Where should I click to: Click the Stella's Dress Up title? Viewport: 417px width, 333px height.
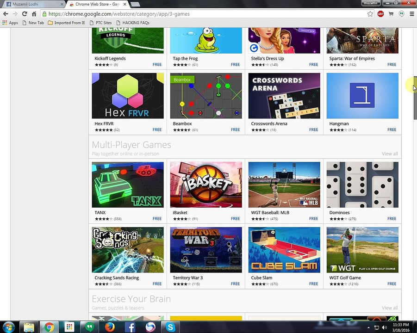tap(267, 58)
